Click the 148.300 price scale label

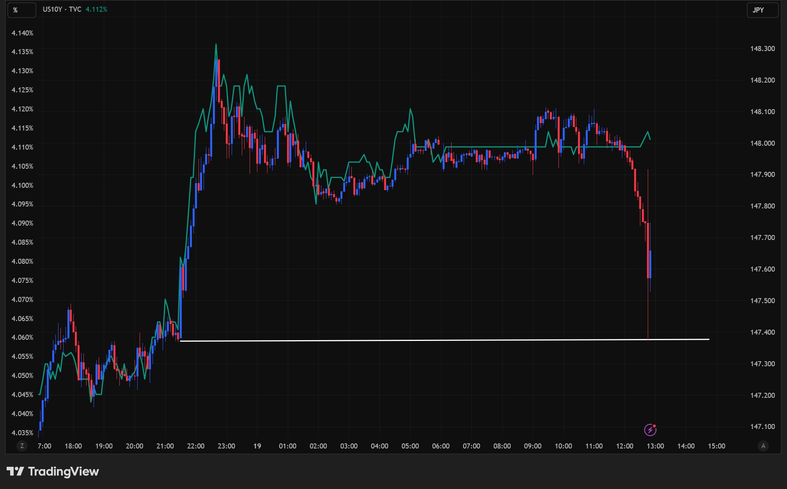coord(762,48)
